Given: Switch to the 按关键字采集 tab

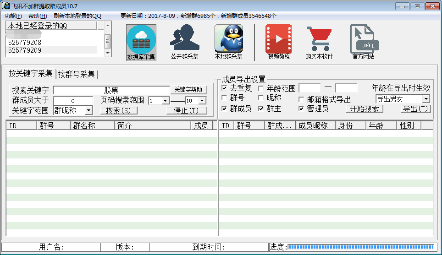Looking at the screenshot, I should pyautogui.click(x=30, y=73).
